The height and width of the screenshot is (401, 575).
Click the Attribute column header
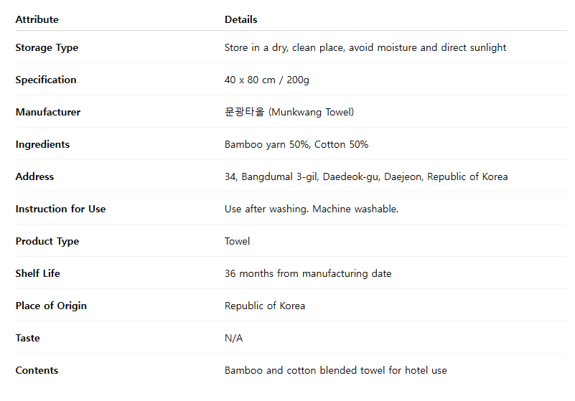[37, 19]
